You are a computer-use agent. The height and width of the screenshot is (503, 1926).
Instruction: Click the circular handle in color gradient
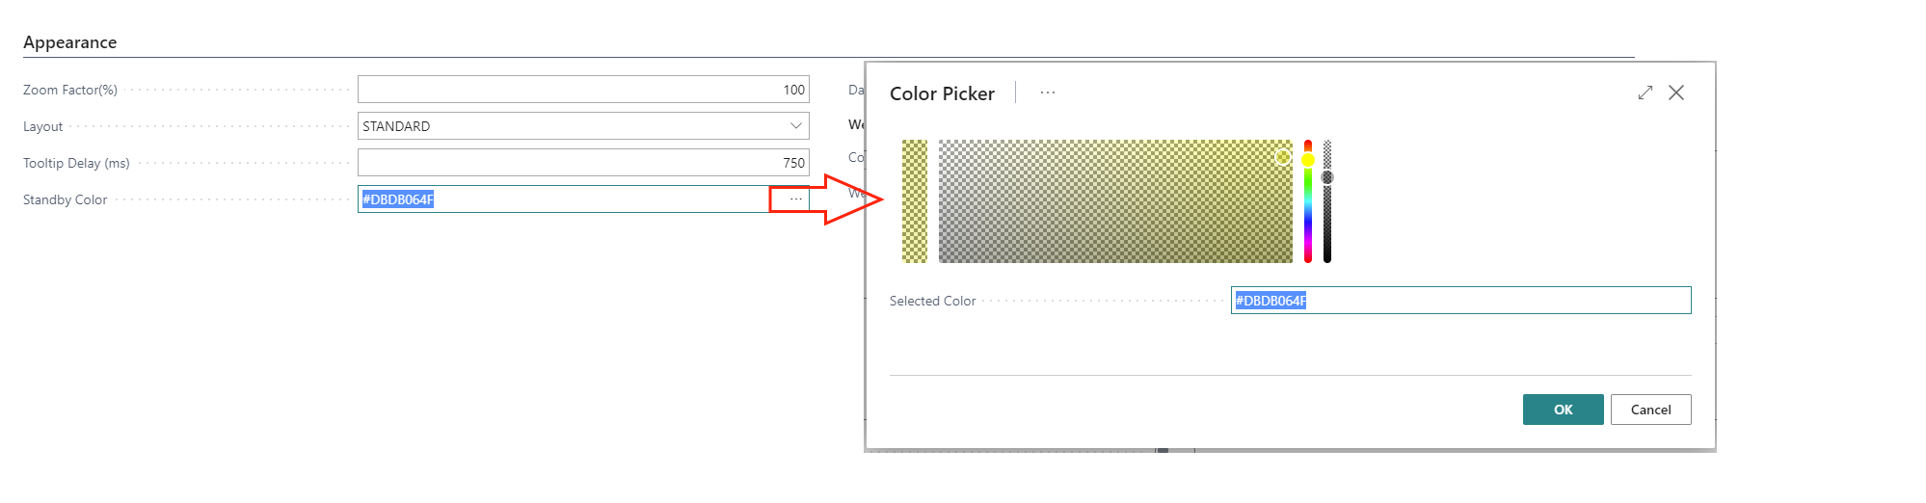(x=1283, y=157)
